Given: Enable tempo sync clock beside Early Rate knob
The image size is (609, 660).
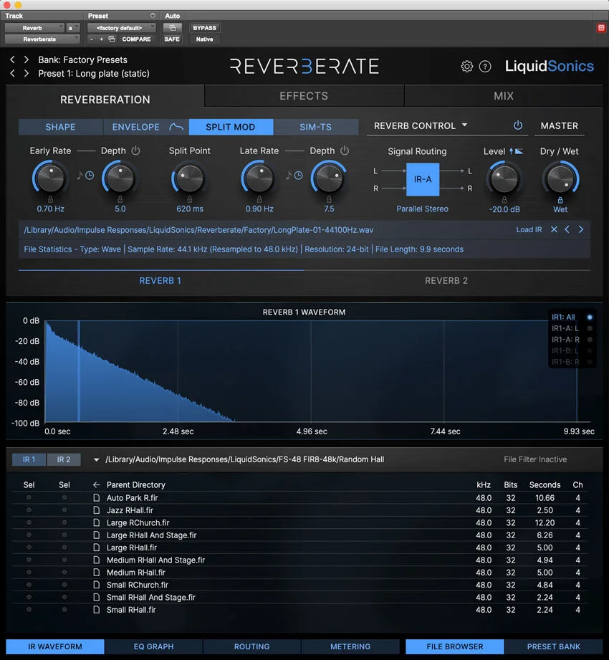Looking at the screenshot, I should 90,175.
